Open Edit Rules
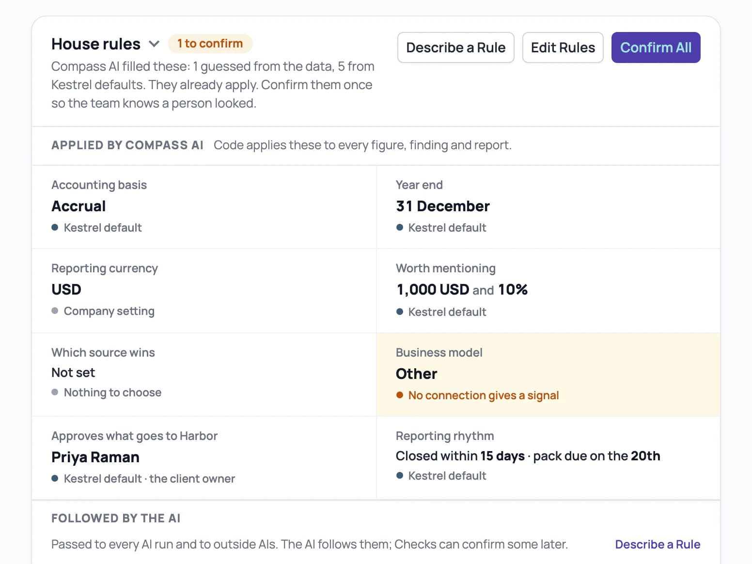This screenshot has height=564, width=752. click(563, 47)
